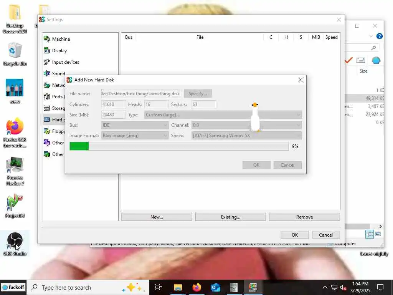Expand the ribbon chevron in background window
Screen dimensions: 393x295
(371, 36)
